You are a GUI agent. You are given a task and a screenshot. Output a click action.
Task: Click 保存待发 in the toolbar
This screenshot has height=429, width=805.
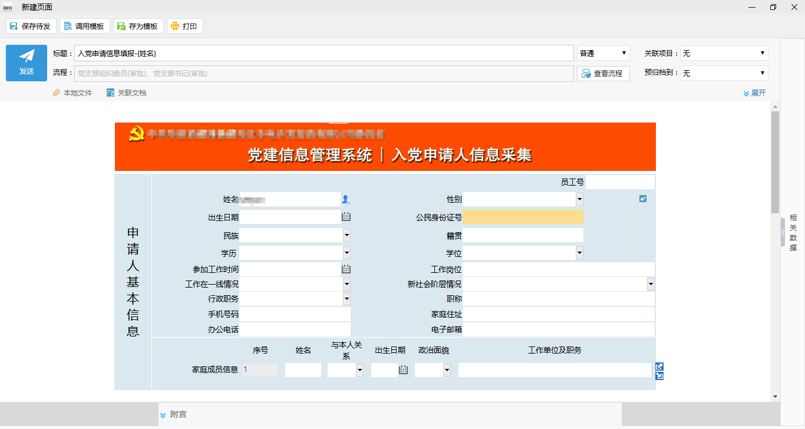tap(31, 27)
